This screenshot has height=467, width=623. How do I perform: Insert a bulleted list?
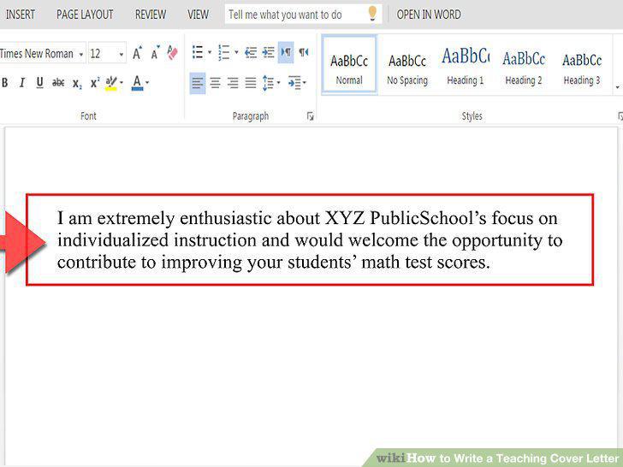point(198,52)
